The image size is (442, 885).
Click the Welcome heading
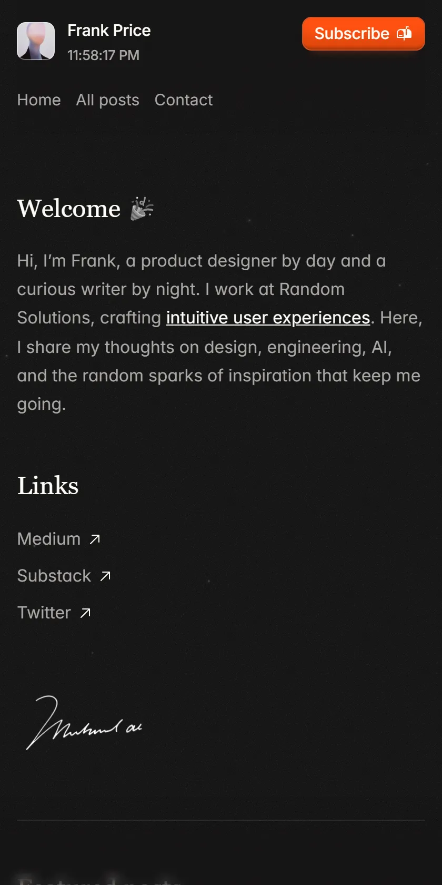click(69, 209)
